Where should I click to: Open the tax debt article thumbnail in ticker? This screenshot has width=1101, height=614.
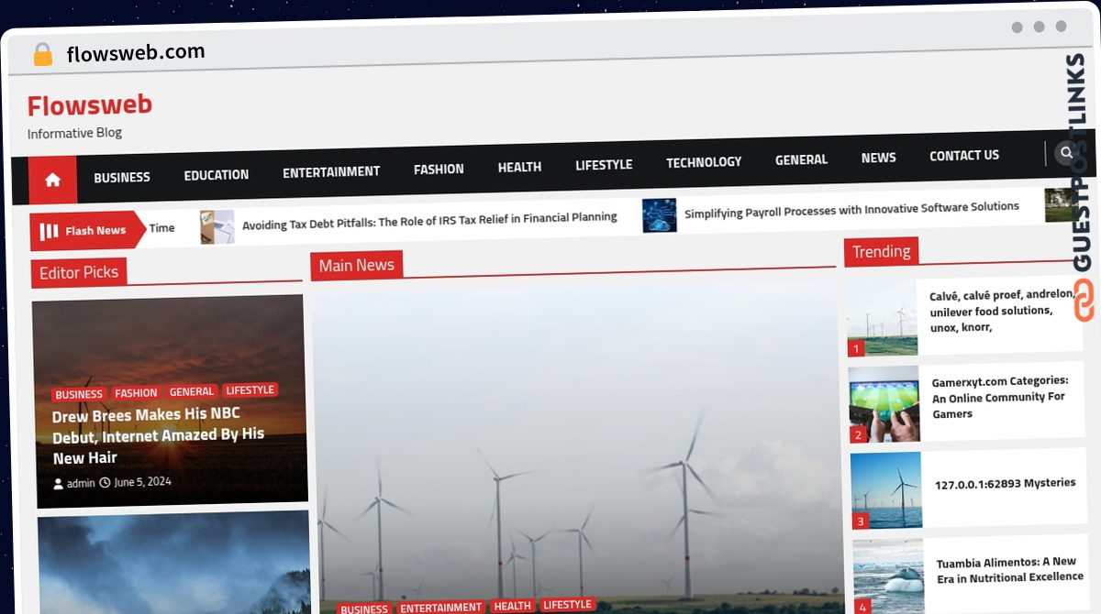coord(217,226)
